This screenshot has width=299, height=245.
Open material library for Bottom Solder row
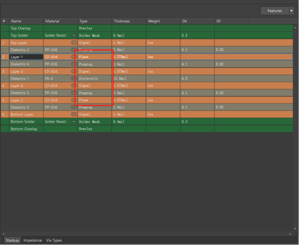pos(73,122)
